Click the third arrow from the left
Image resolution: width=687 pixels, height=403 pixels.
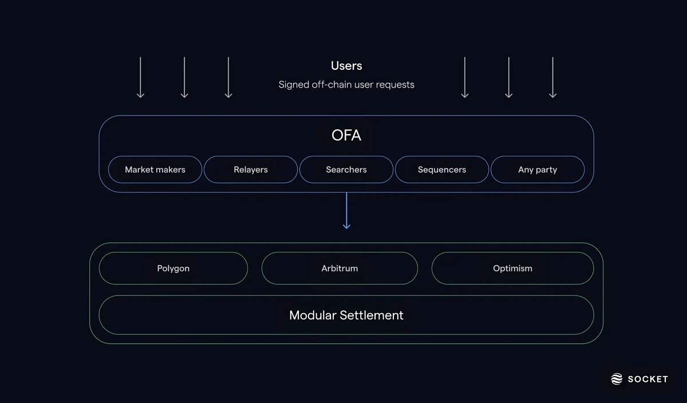(228, 77)
